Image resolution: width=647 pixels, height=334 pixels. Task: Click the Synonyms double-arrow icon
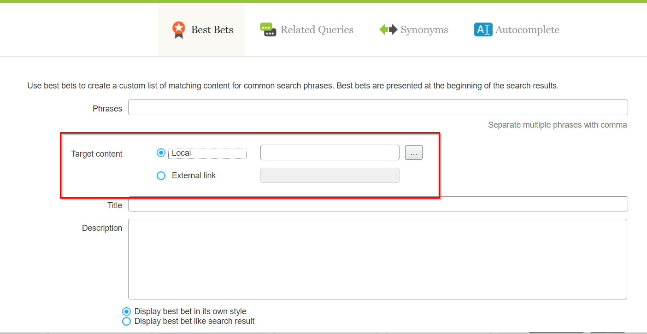click(388, 30)
